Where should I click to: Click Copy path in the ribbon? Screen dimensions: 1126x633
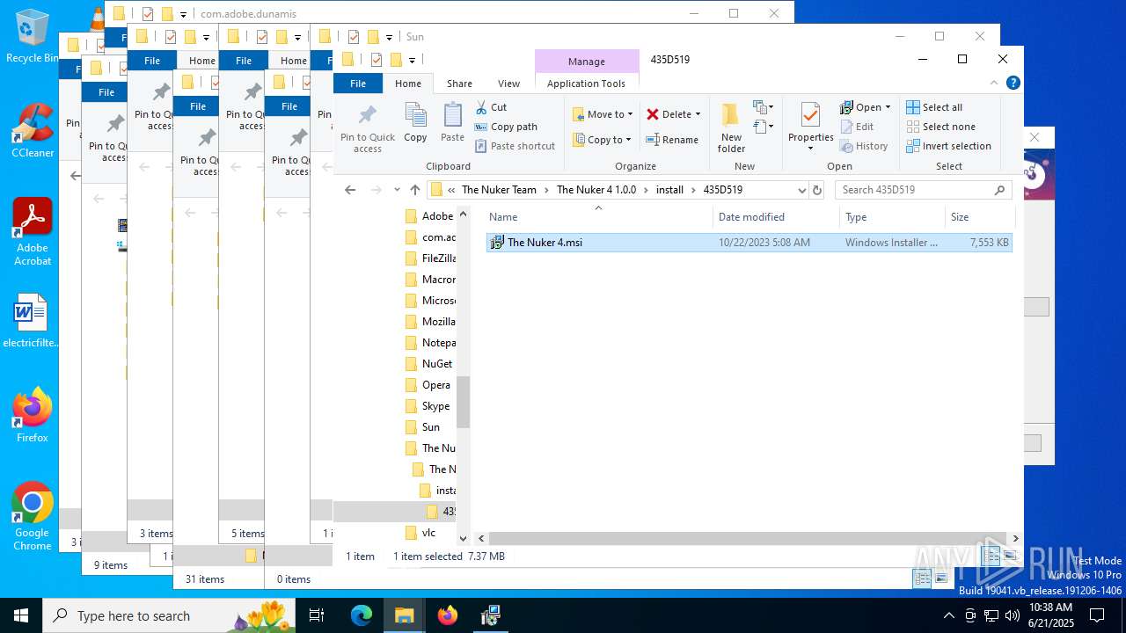coord(506,127)
